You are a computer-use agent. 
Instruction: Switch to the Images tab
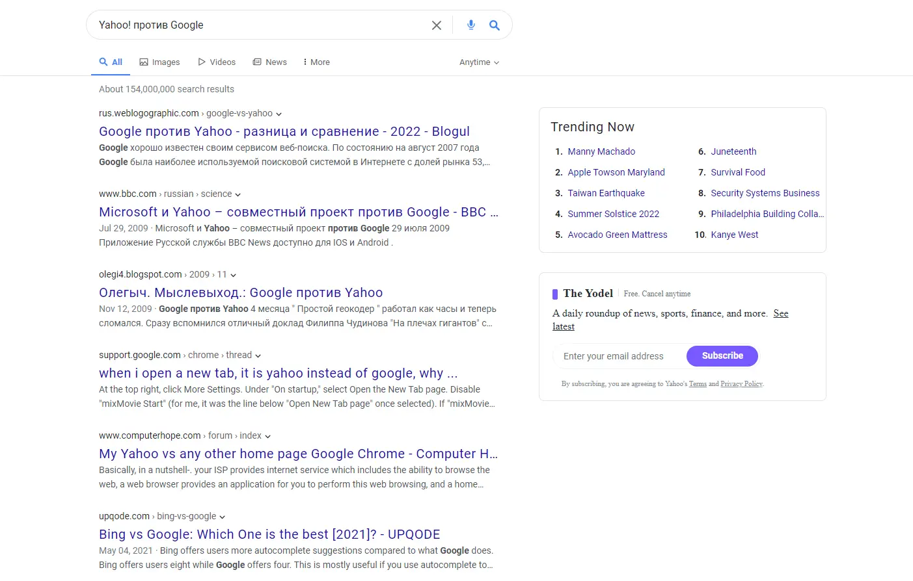point(159,62)
